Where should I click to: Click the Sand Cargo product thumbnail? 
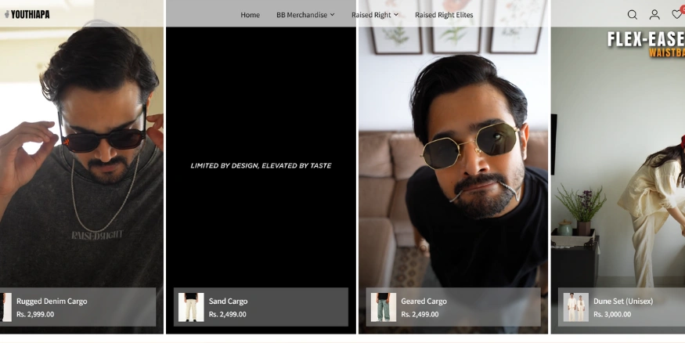tap(191, 307)
